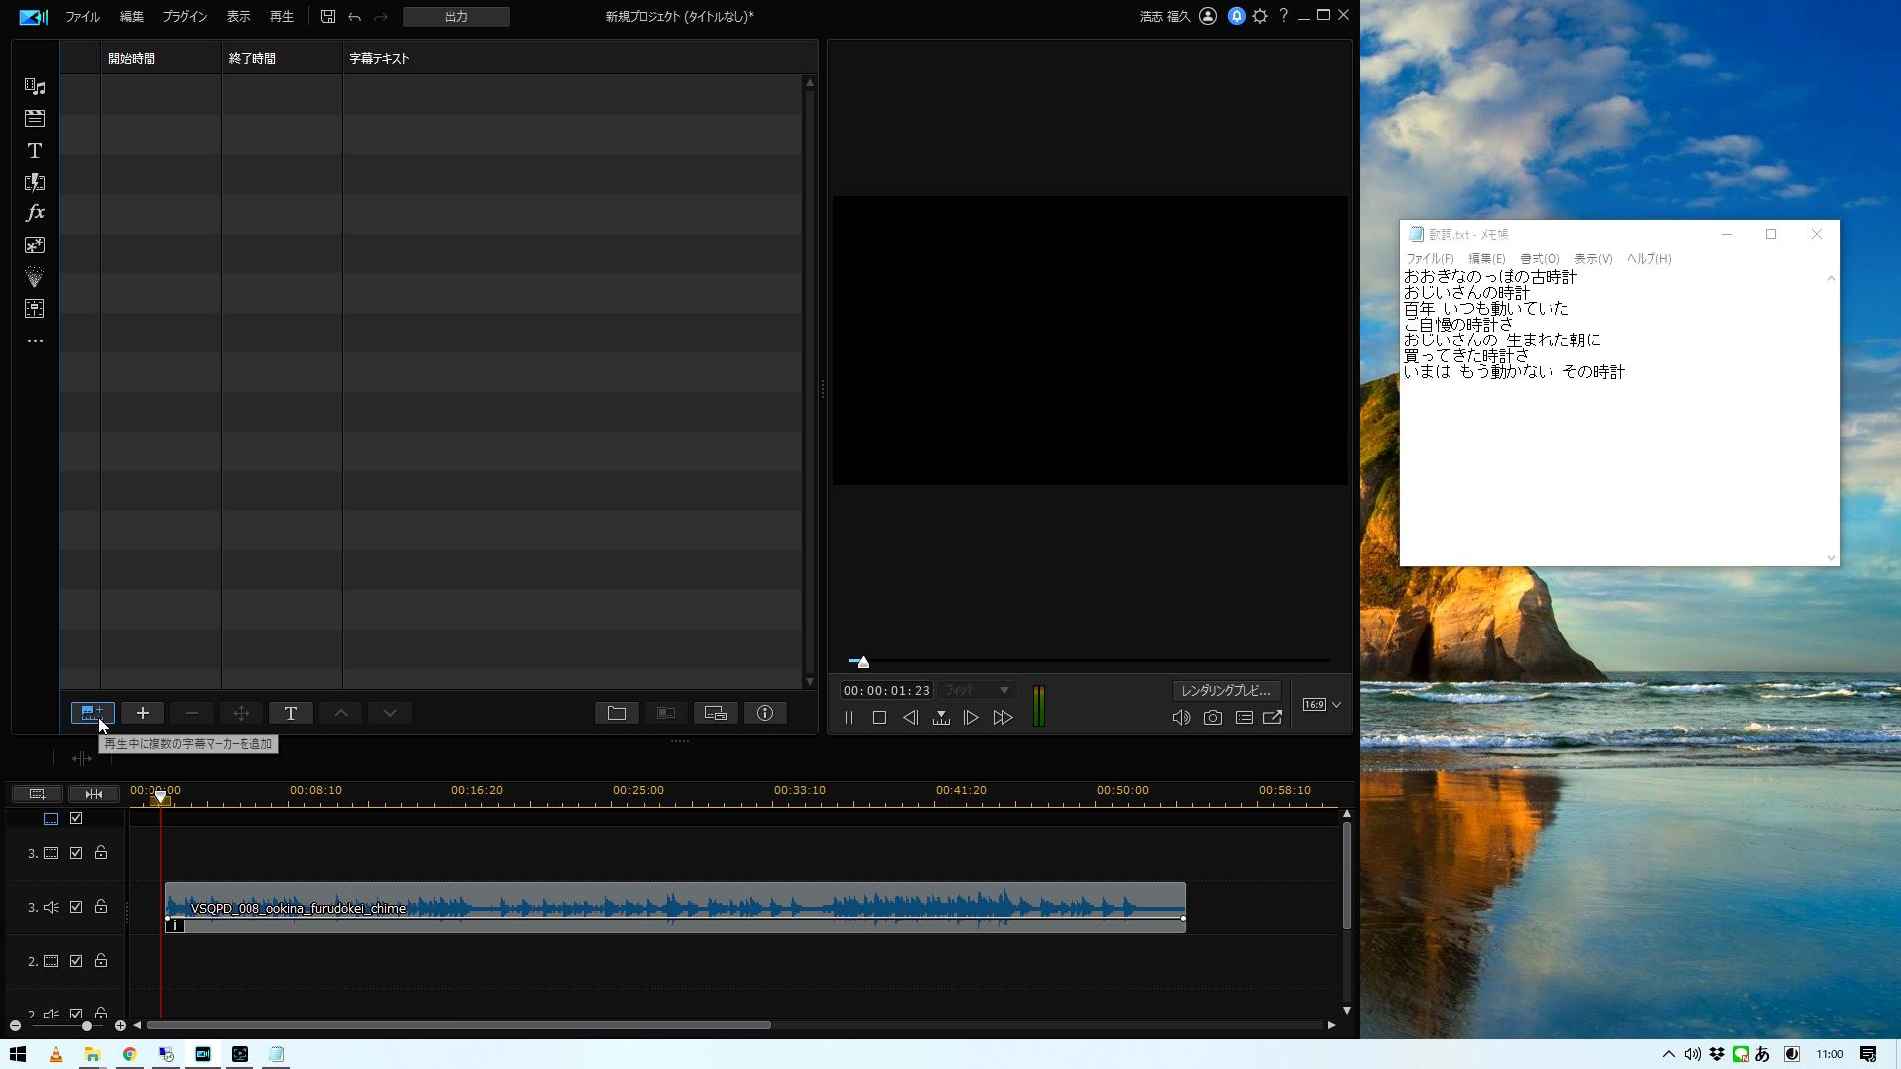Expand more rooms via three-dot icon
Viewport: 1901px width, 1069px height.
(x=35, y=341)
